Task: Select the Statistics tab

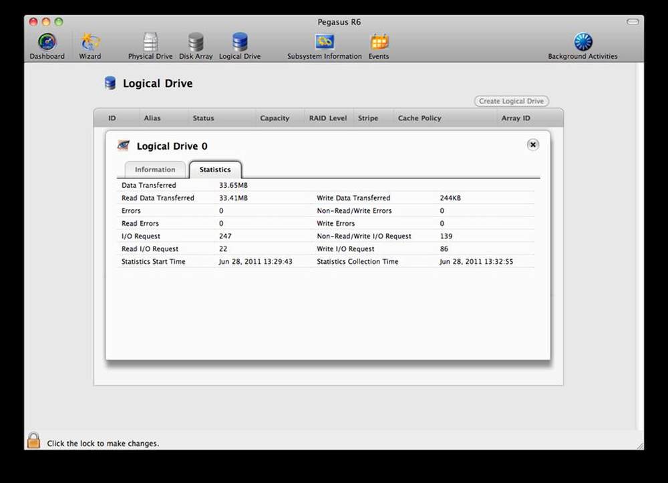Action: (x=215, y=170)
